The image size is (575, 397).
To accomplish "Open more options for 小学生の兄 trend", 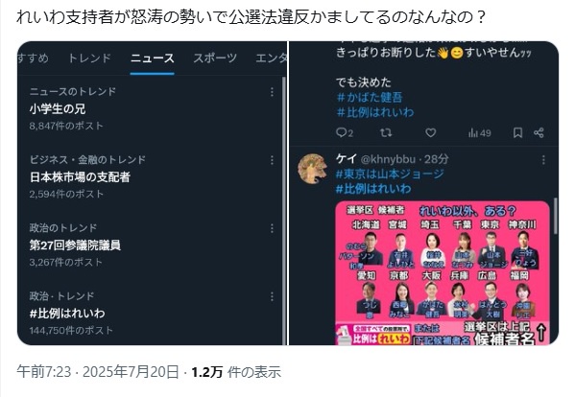I will 272,92.
